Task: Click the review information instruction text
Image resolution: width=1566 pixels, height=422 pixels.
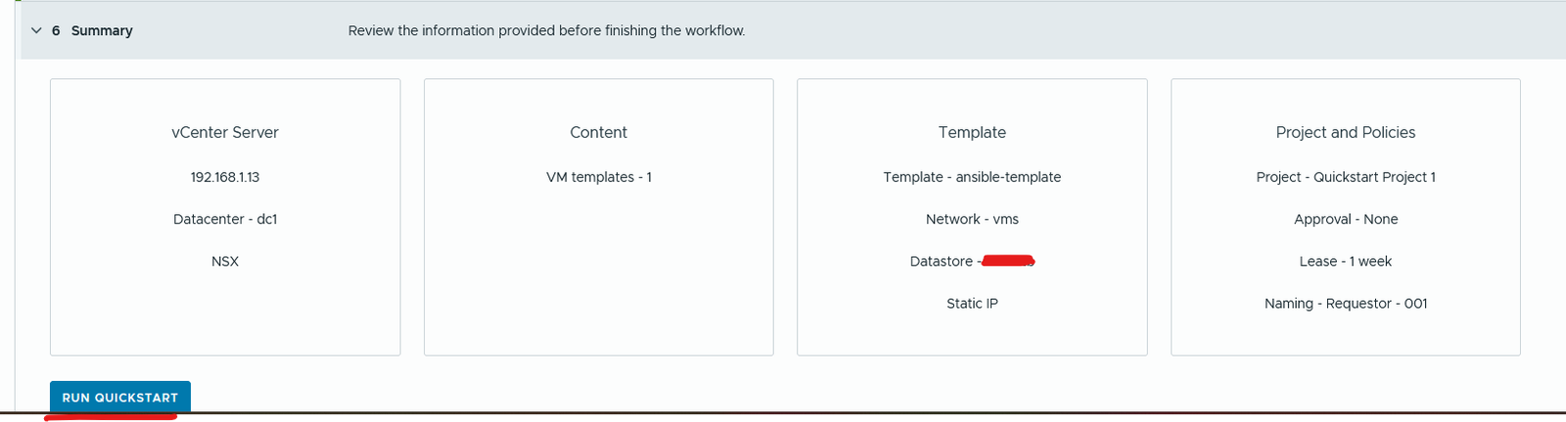Action: pyautogui.click(x=547, y=30)
